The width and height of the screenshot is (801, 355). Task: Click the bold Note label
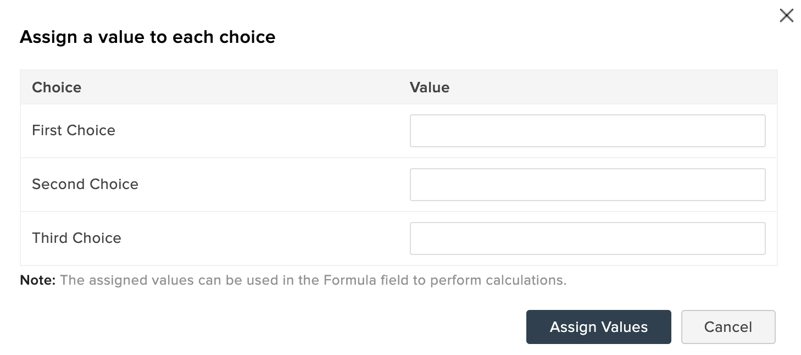tap(38, 280)
